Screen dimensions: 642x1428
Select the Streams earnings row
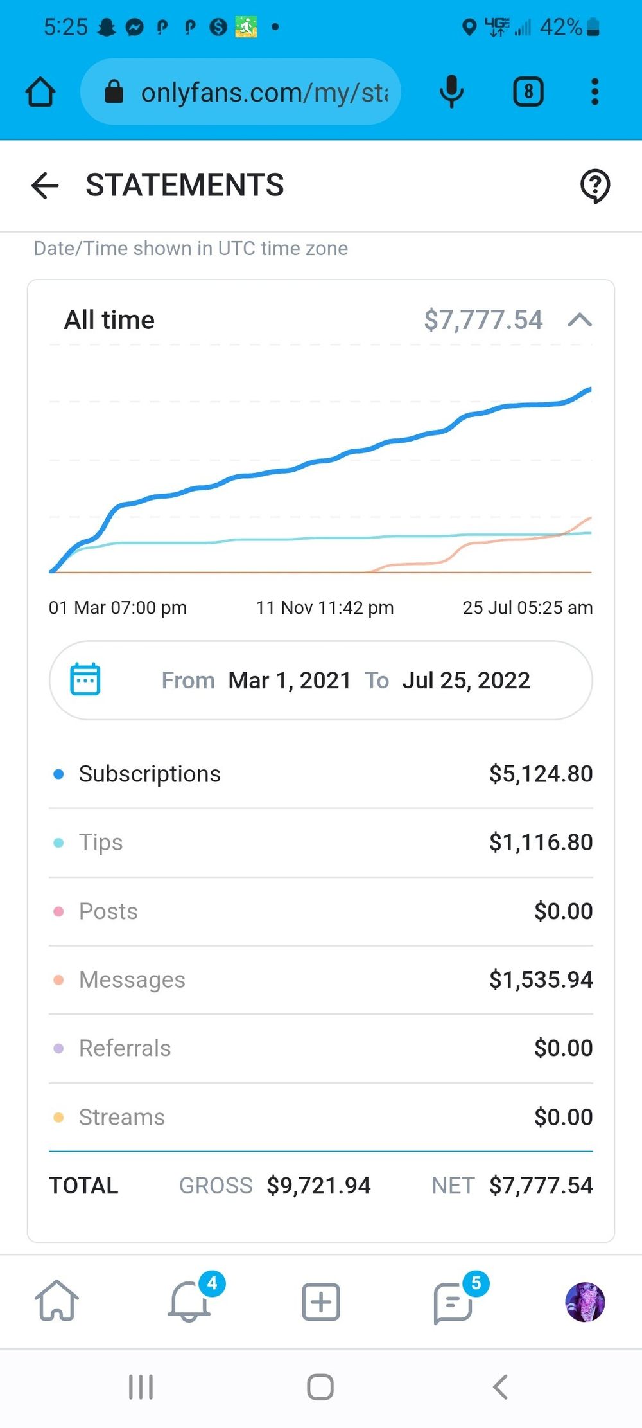(321, 1118)
